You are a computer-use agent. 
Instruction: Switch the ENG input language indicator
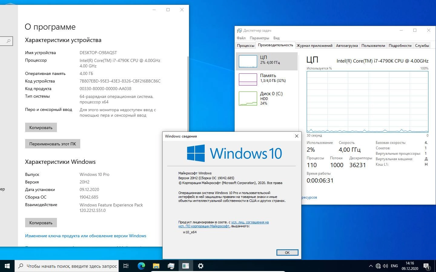point(394,266)
